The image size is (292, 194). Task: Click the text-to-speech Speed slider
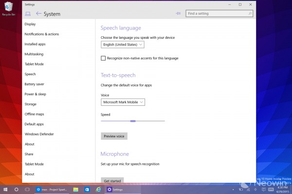[133, 121]
